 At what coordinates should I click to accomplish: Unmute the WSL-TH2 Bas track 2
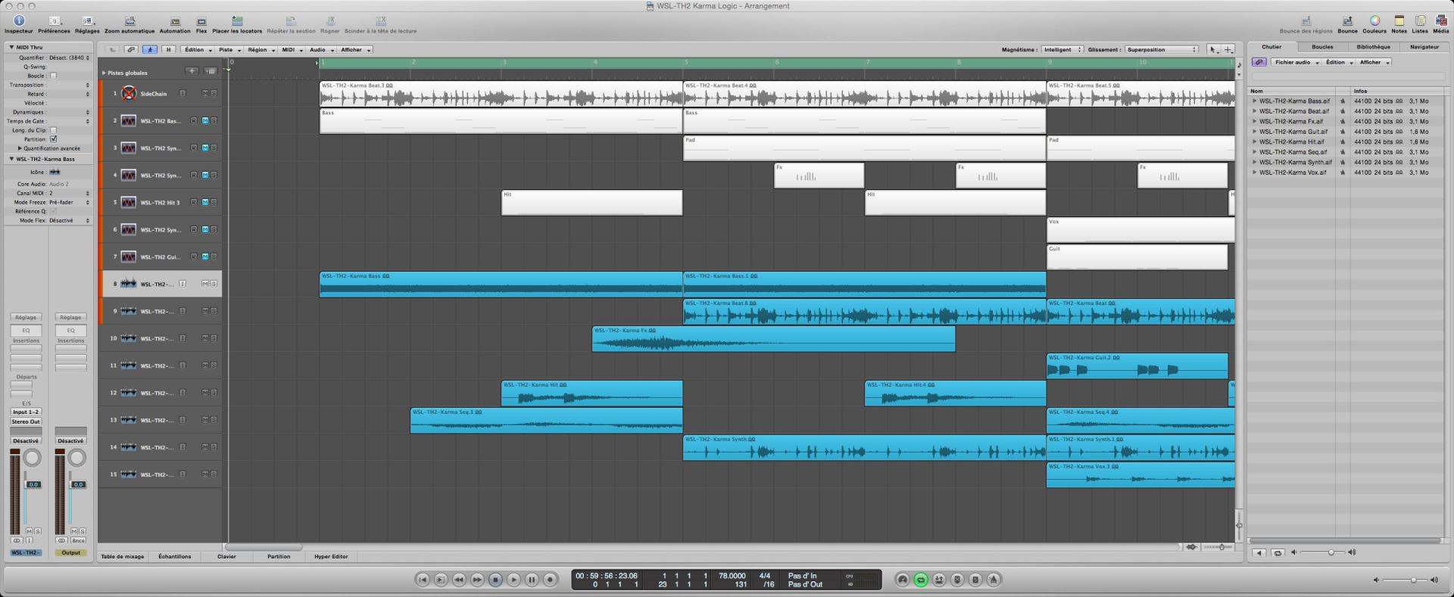pos(204,121)
